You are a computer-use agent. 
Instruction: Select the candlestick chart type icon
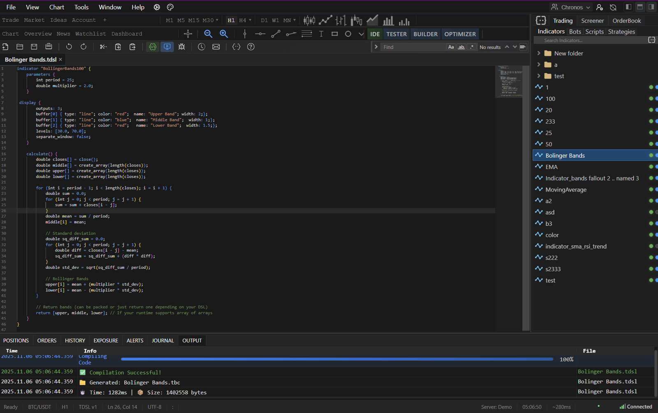[309, 20]
